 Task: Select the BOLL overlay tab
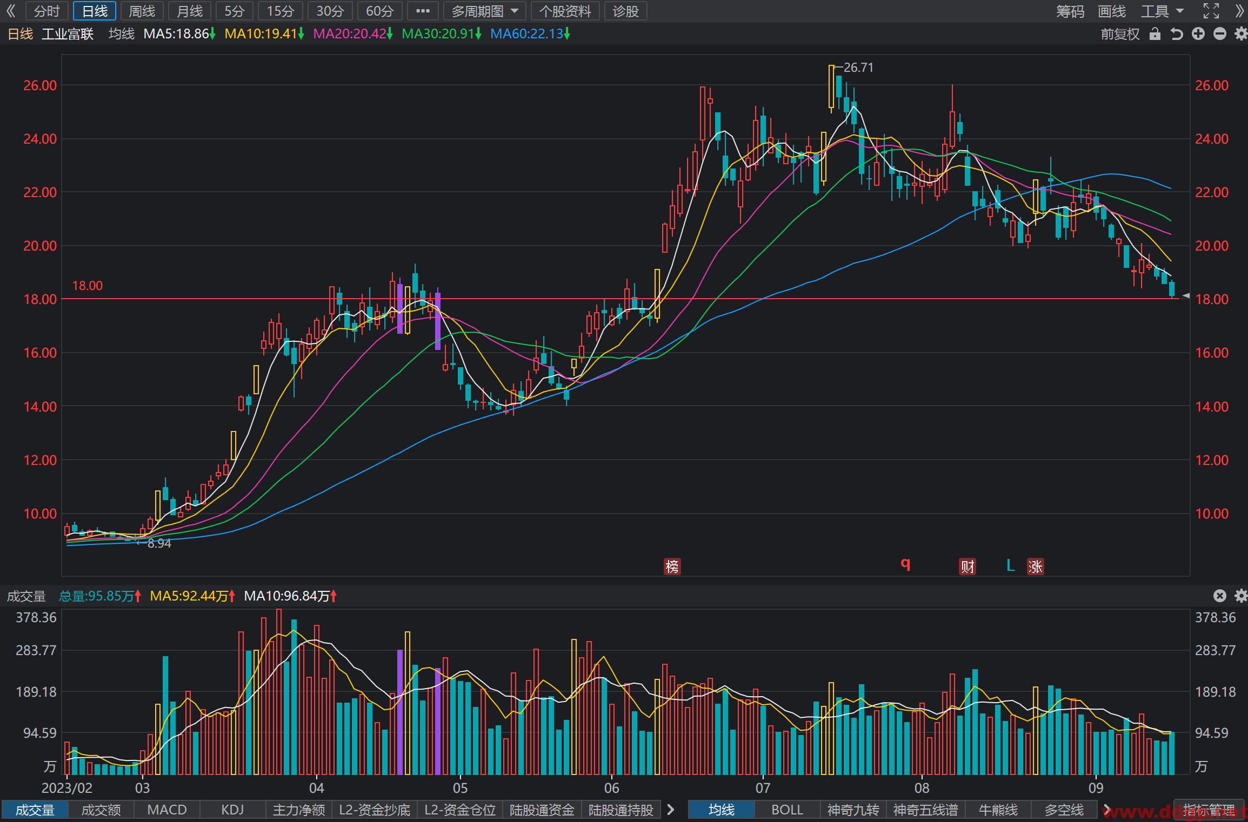787,810
